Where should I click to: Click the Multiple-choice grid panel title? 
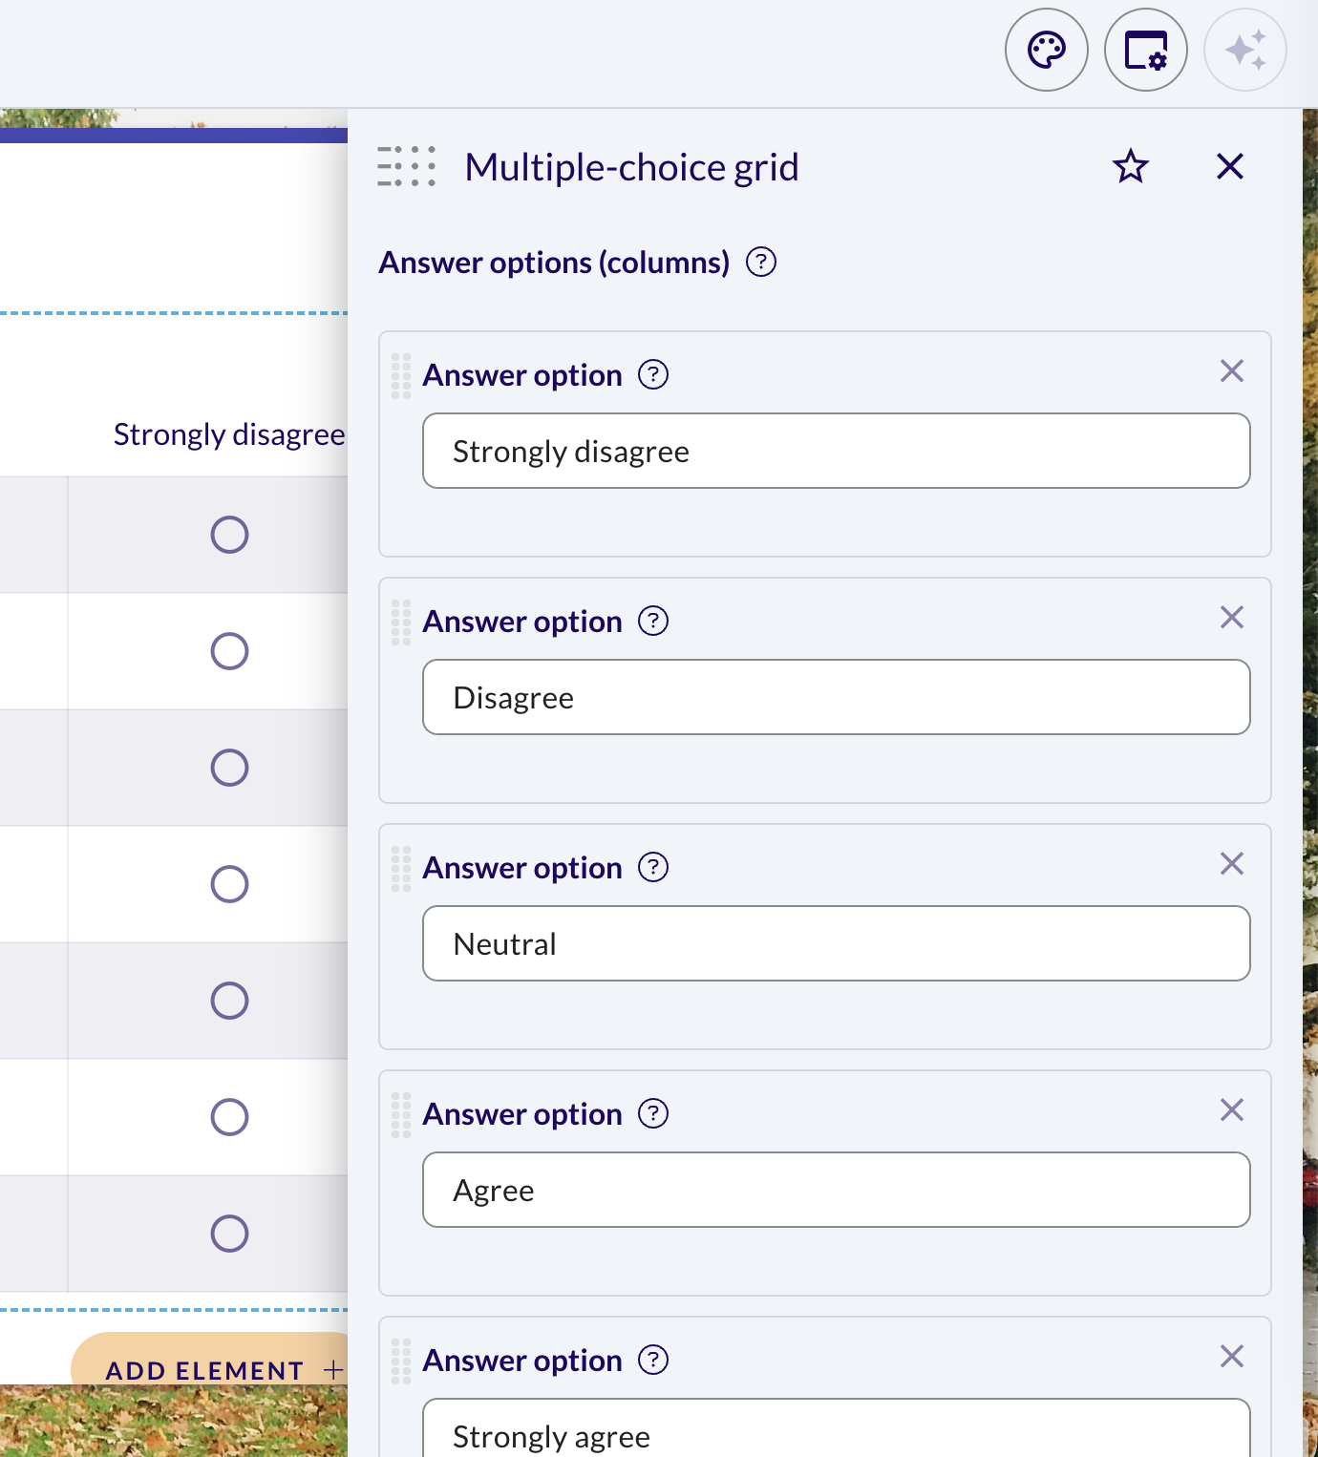point(631,167)
